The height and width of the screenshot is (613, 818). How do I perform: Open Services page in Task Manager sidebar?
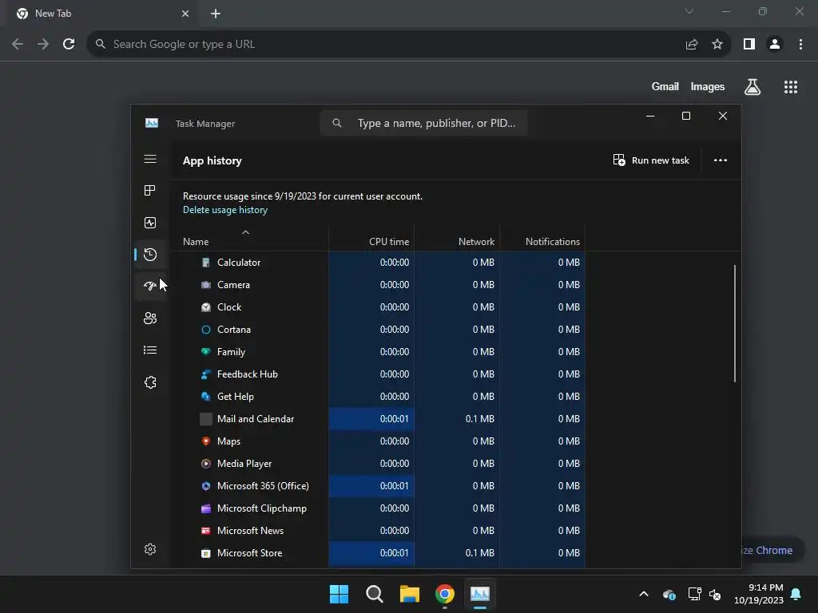pyautogui.click(x=149, y=382)
